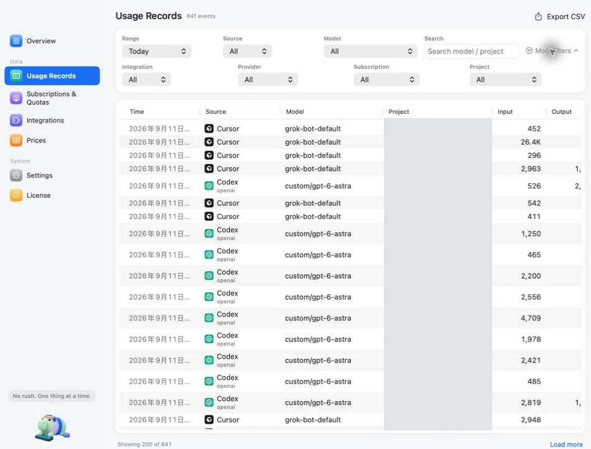Click the Codex icon in the 1,250 input row
The height and width of the screenshot is (449, 591).
209,234
